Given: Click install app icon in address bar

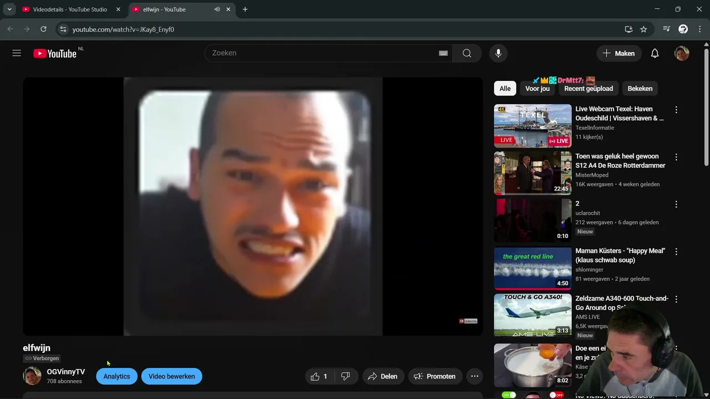Looking at the screenshot, I should tap(628, 29).
